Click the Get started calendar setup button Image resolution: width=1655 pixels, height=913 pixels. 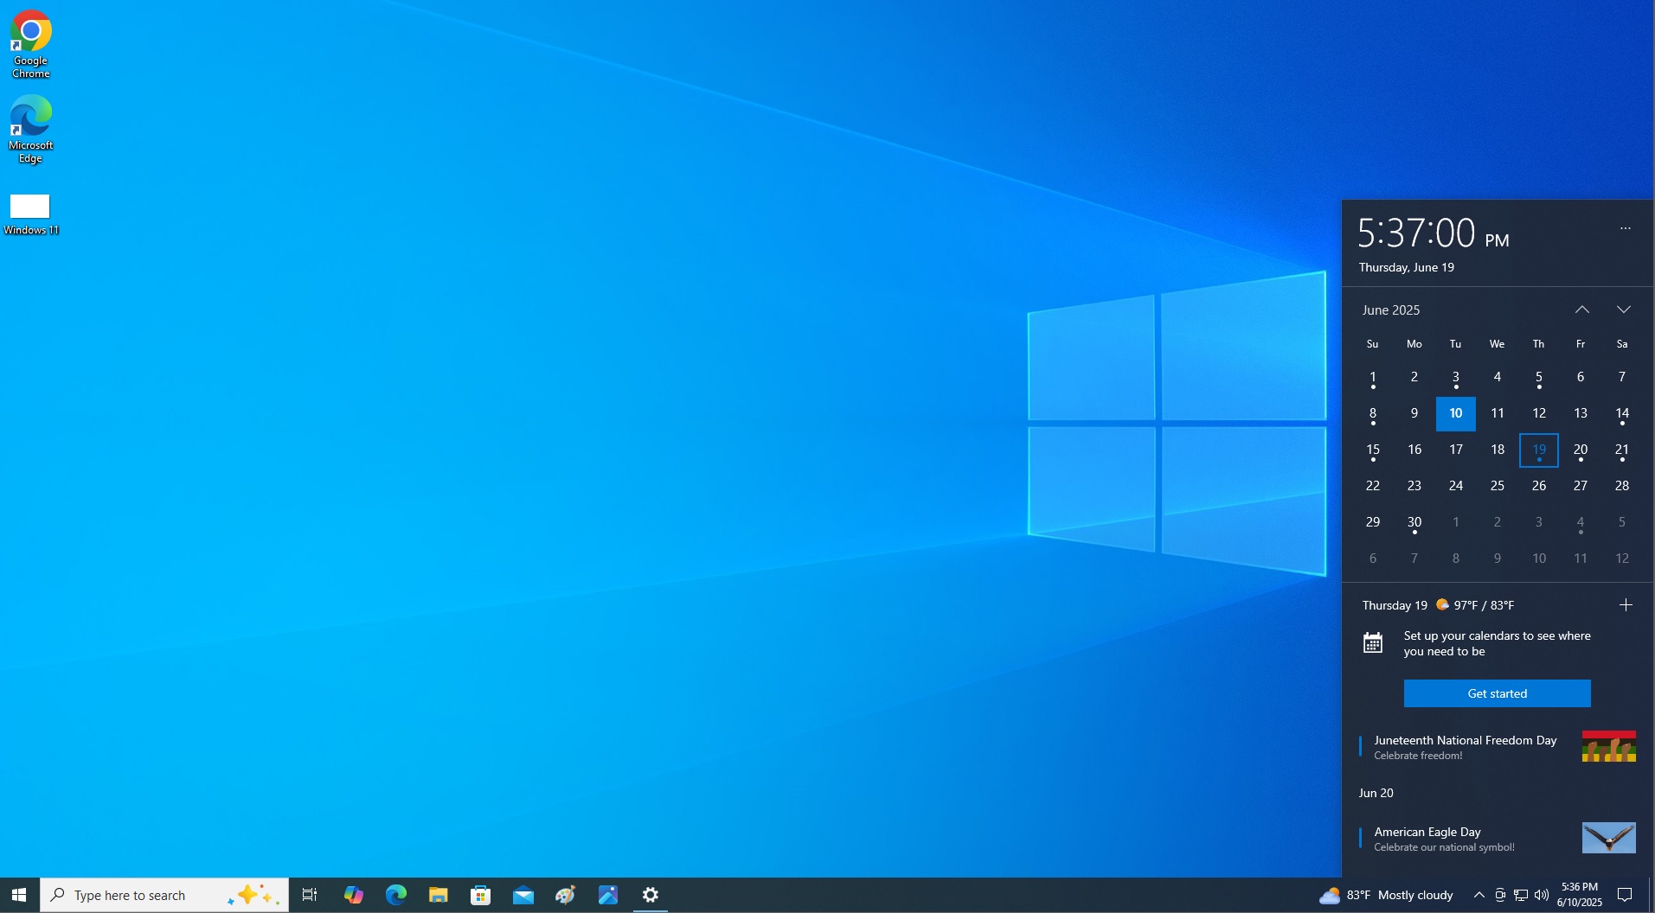[x=1496, y=693]
